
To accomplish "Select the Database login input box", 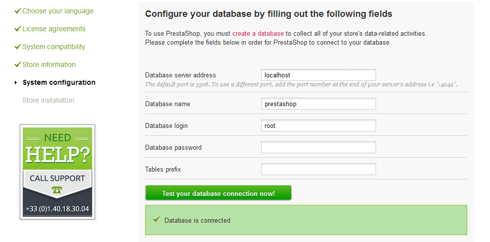I will tap(318, 126).
